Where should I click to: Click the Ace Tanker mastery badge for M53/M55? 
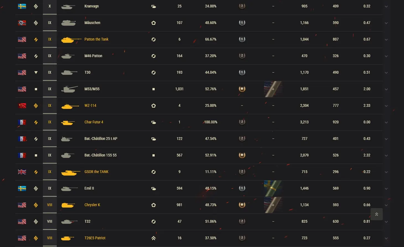(x=242, y=89)
